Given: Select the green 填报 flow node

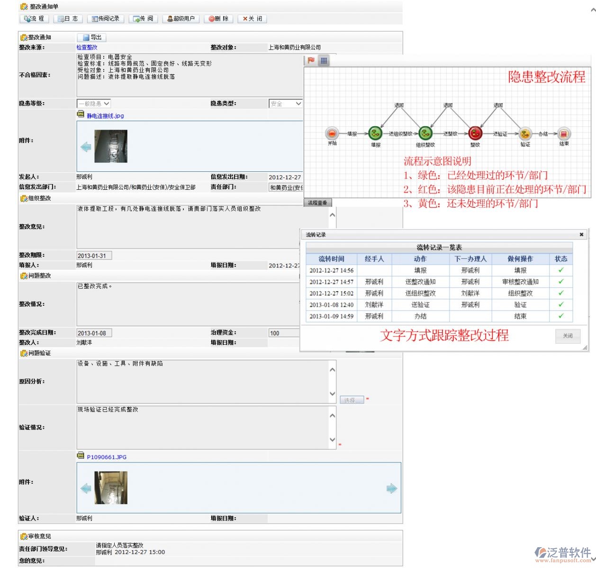Looking at the screenshot, I should (x=375, y=133).
